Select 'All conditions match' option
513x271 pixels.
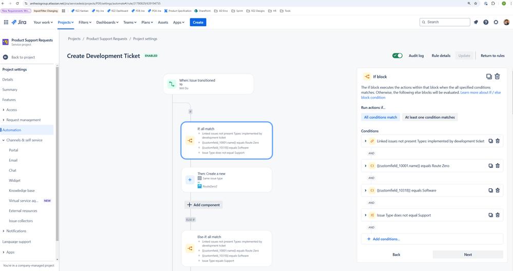pyautogui.click(x=381, y=118)
